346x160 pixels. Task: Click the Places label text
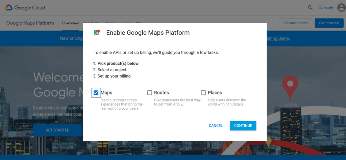click(x=215, y=93)
